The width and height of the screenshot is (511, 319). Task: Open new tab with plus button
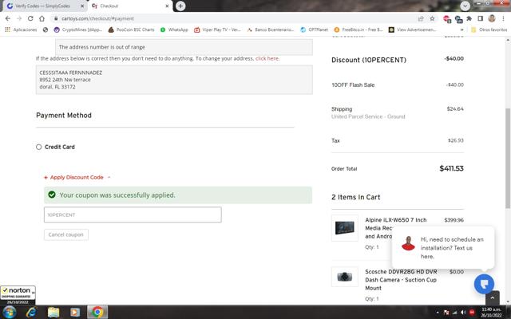point(180,6)
